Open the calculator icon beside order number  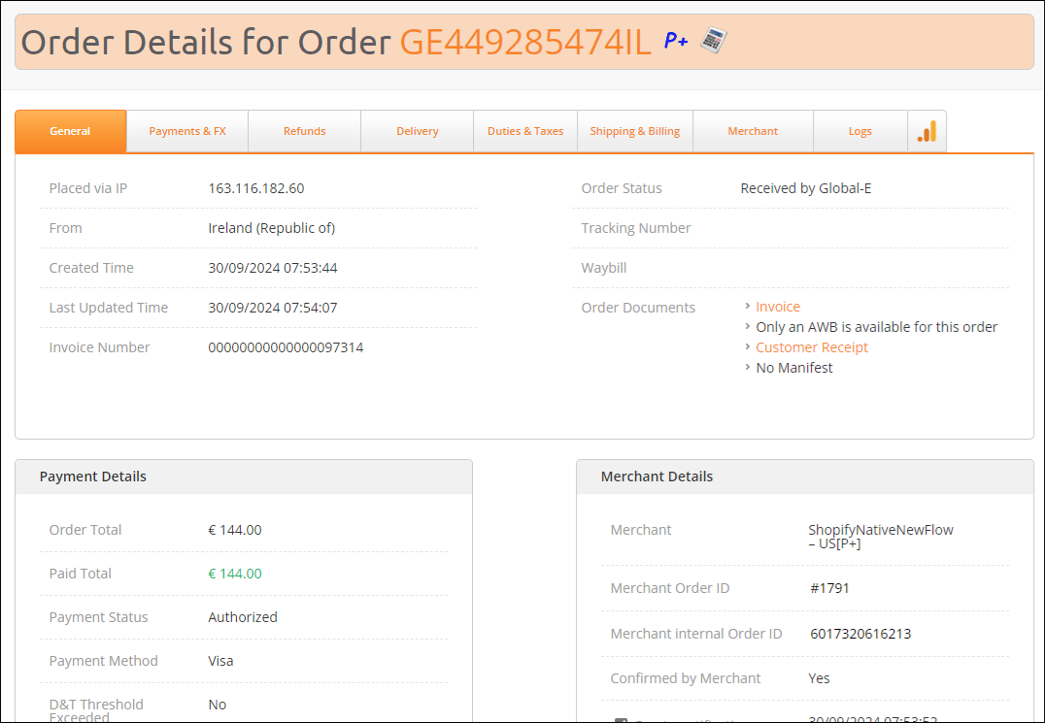tap(713, 40)
